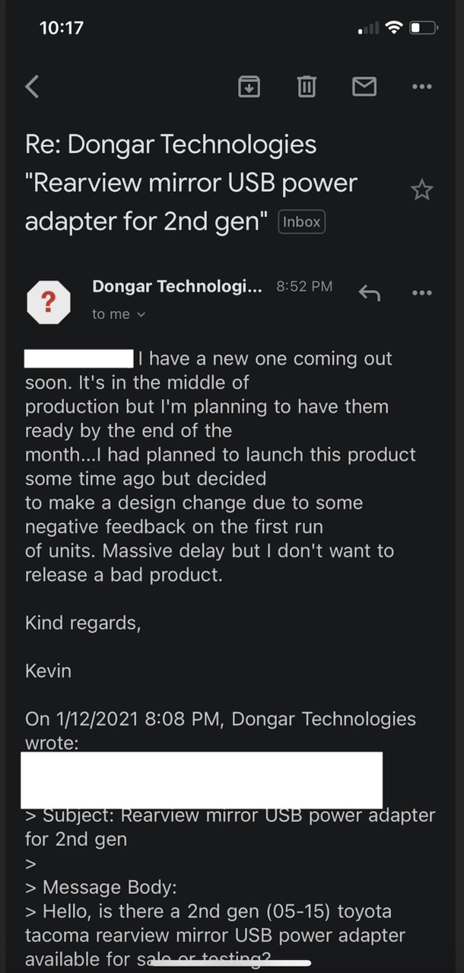464x973 pixels.
Task: Open the message three-dot options menu
Action: pyautogui.click(x=421, y=293)
